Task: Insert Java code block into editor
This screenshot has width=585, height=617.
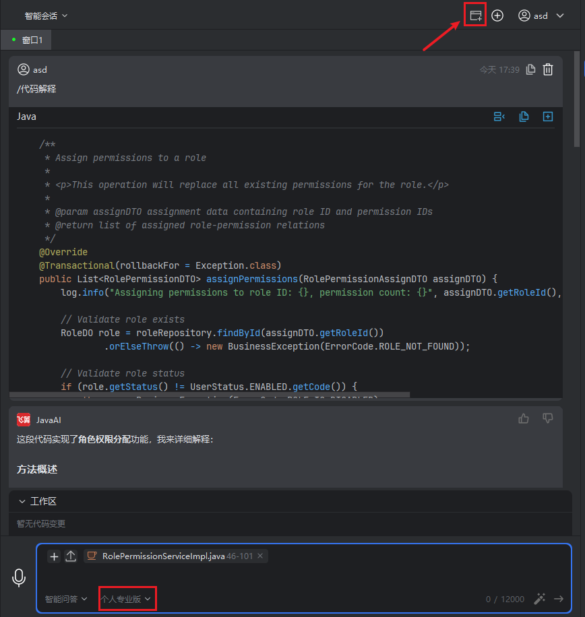Action: tap(499, 117)
